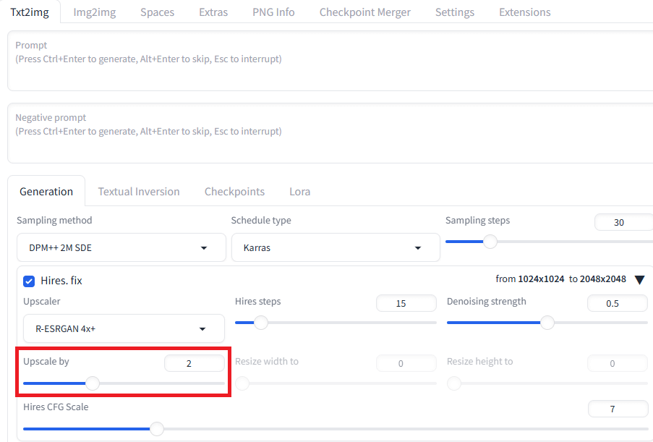The image size is (653, 442).
Task: Switch to Checkpoint Merger tab
Action: (364, 12)
